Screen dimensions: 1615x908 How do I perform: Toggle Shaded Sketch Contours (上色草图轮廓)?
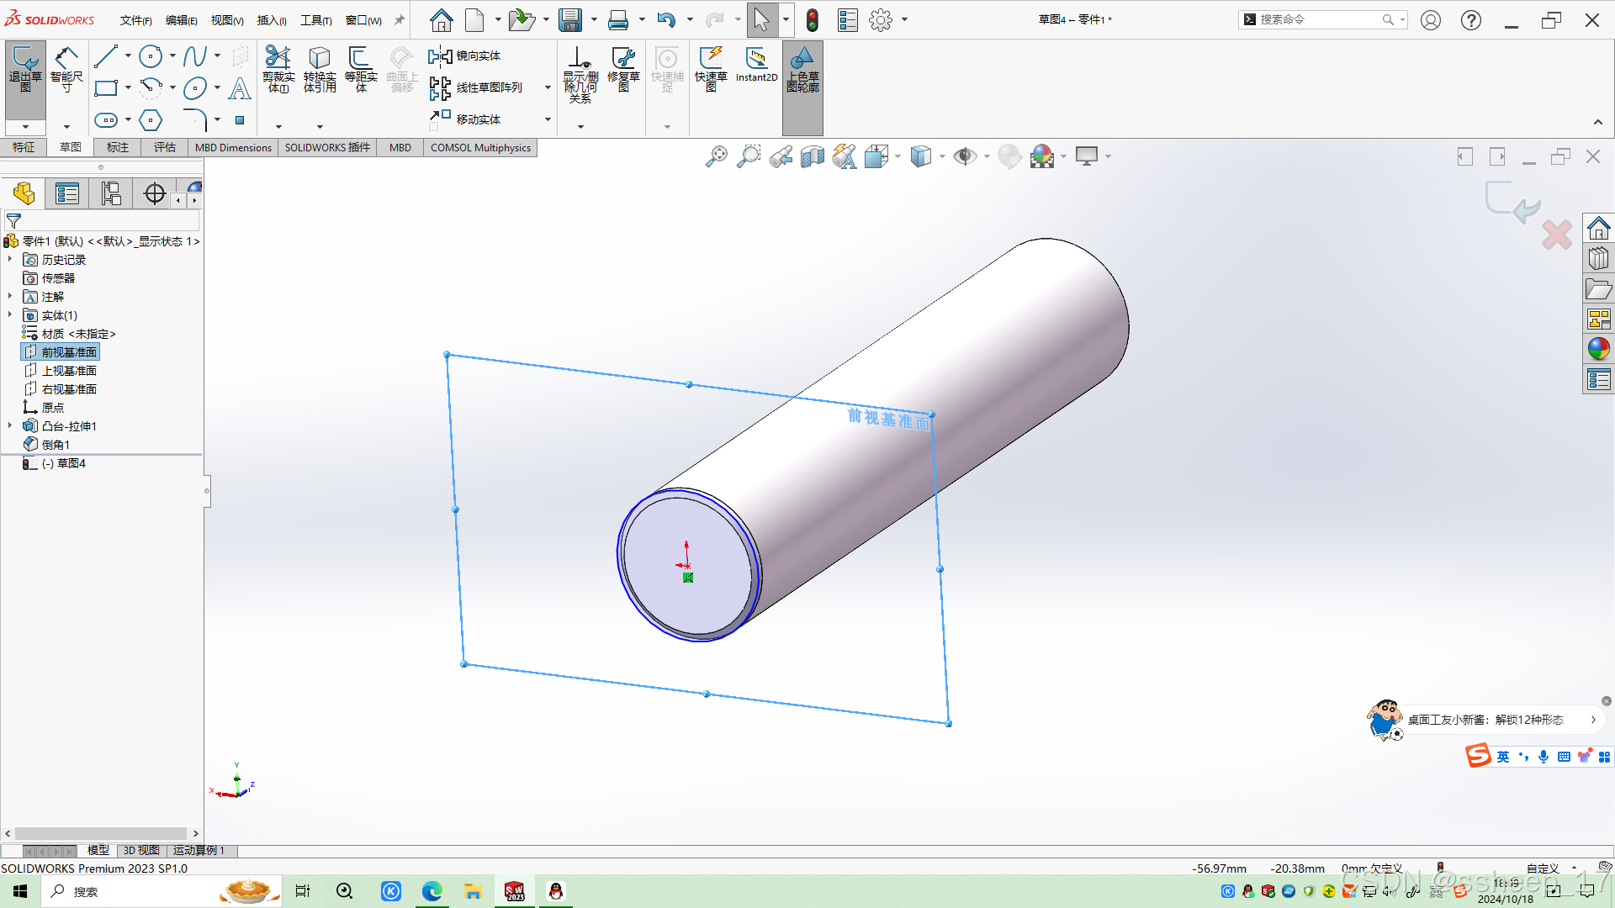click(x=802, y=67)
